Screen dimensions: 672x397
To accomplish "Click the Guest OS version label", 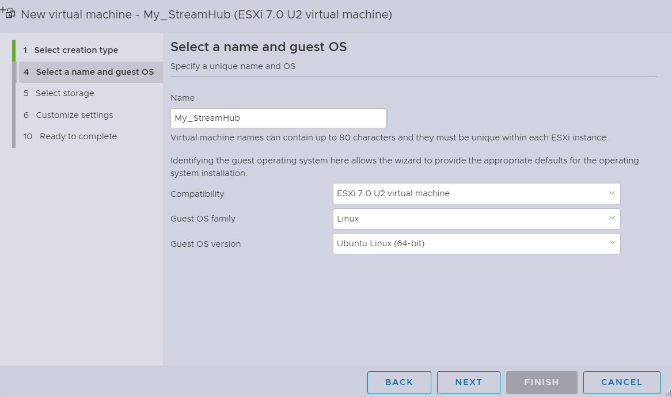I will pos(206,244).
